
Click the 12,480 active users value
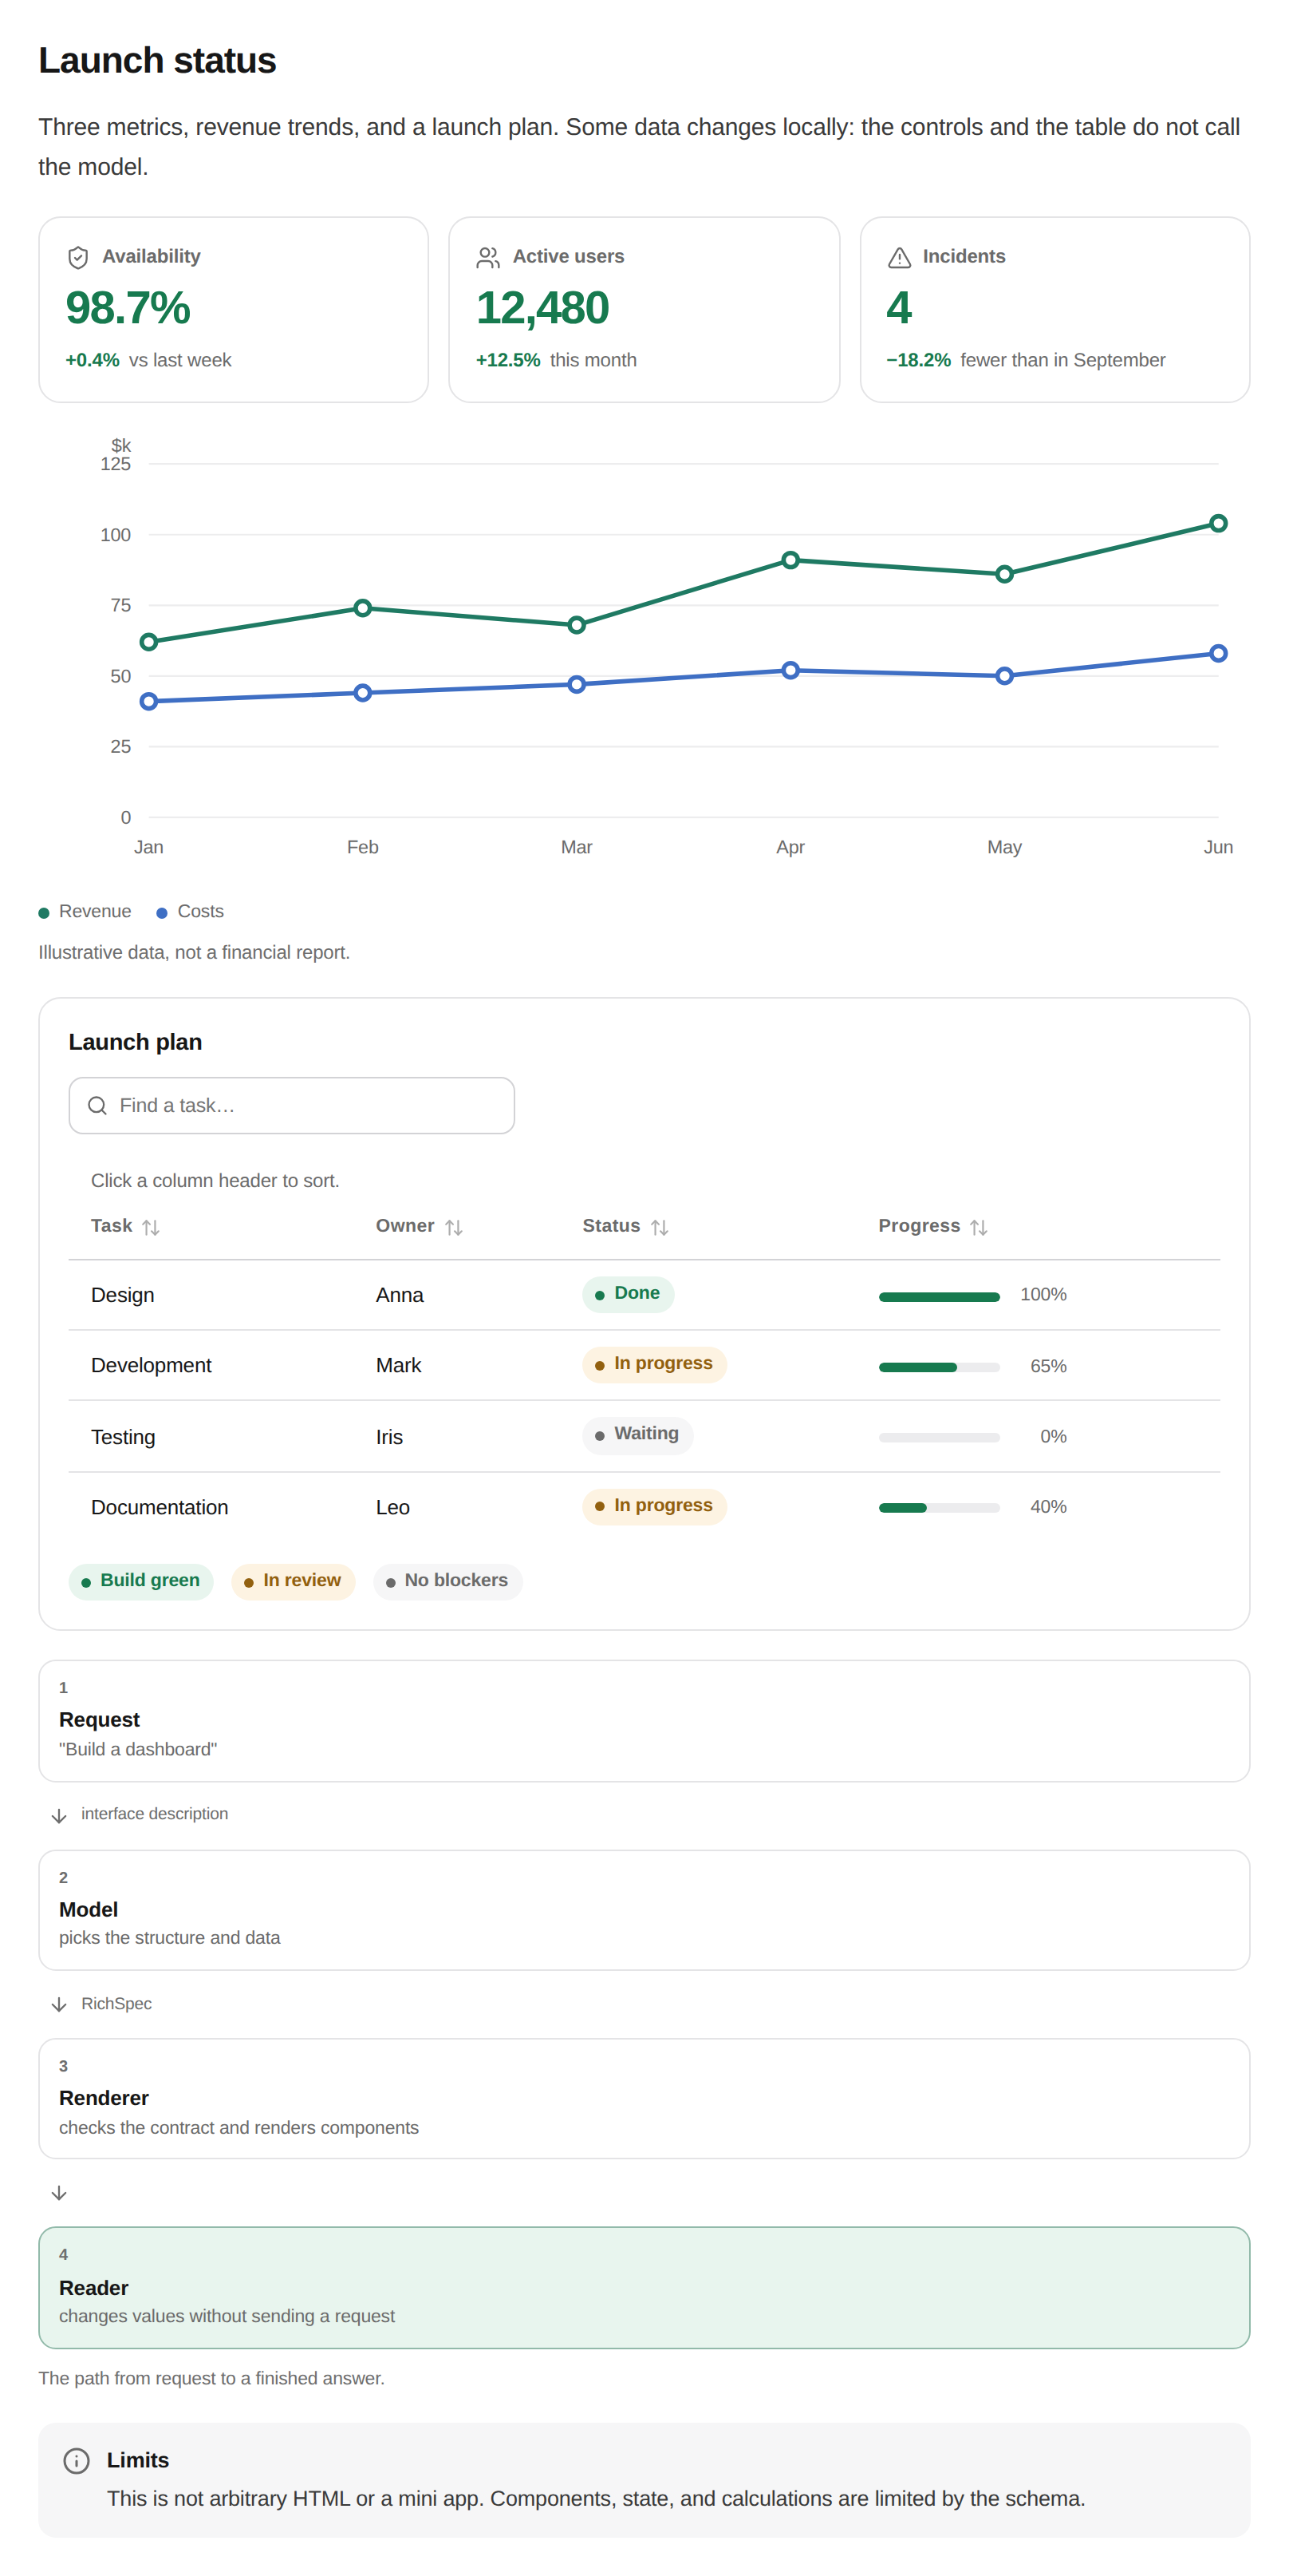[542, 308]
